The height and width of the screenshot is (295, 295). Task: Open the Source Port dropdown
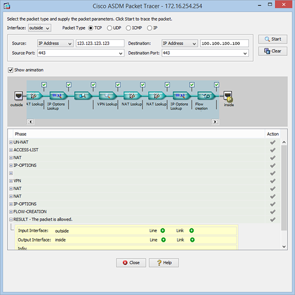pyautogui.click(x=121, y=53)
